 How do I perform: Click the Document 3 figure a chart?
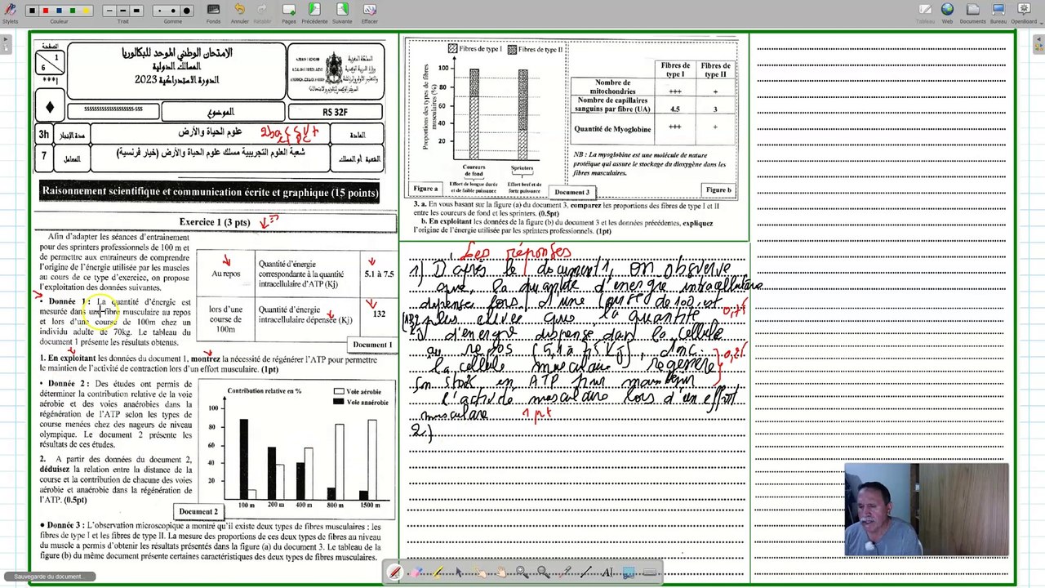tap(486, 118)
